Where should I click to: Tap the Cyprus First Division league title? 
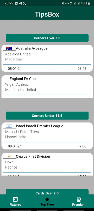coord(33,156)
